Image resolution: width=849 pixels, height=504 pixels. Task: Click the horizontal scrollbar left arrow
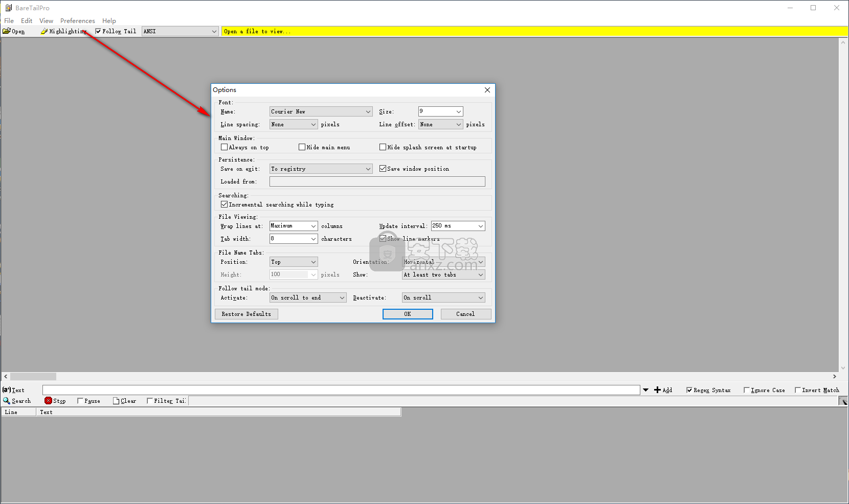tap(6, 377)
